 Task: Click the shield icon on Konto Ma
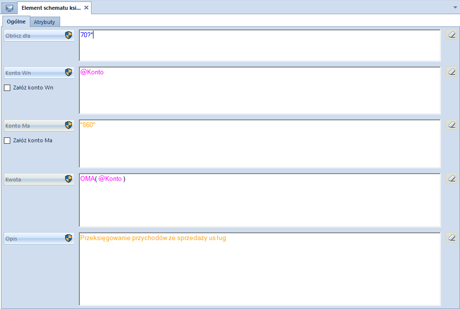[69, 125]
